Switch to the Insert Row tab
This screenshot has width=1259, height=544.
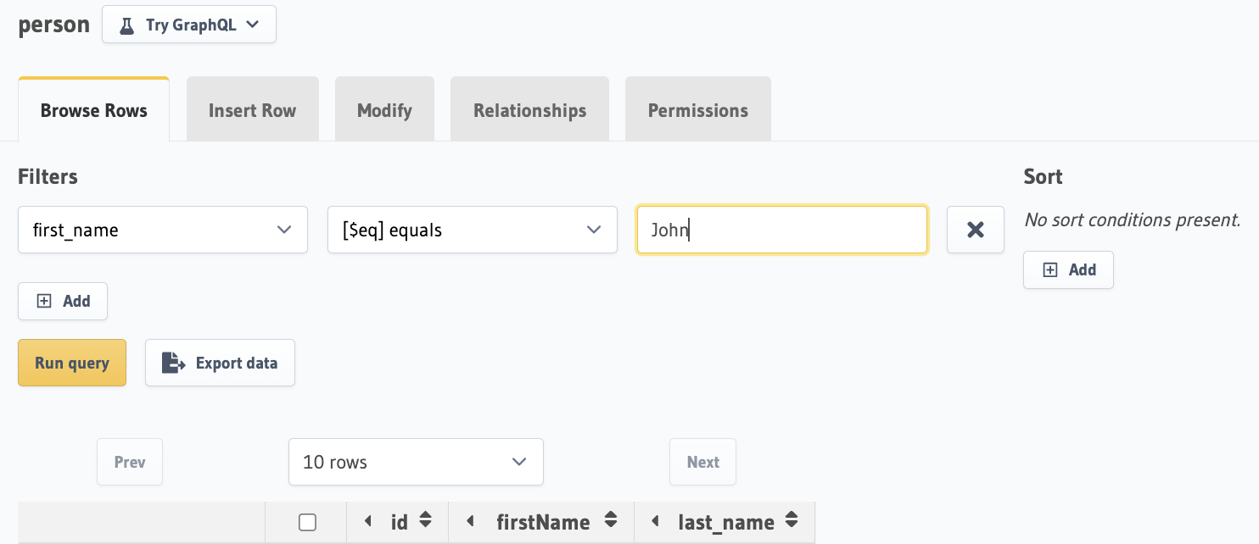click(x=252, y=110)
